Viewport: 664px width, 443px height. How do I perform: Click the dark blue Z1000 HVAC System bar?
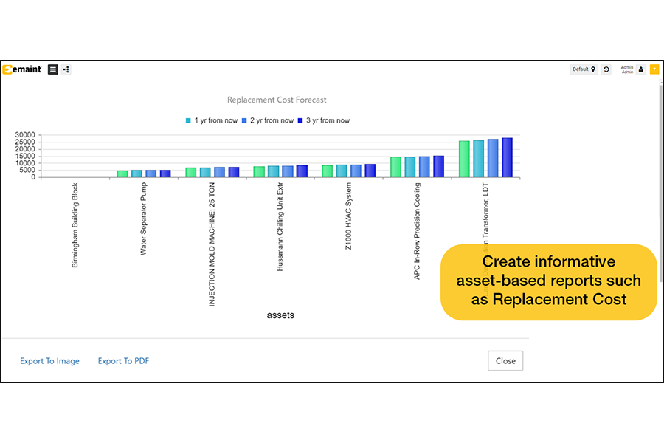tap(370, 171)
